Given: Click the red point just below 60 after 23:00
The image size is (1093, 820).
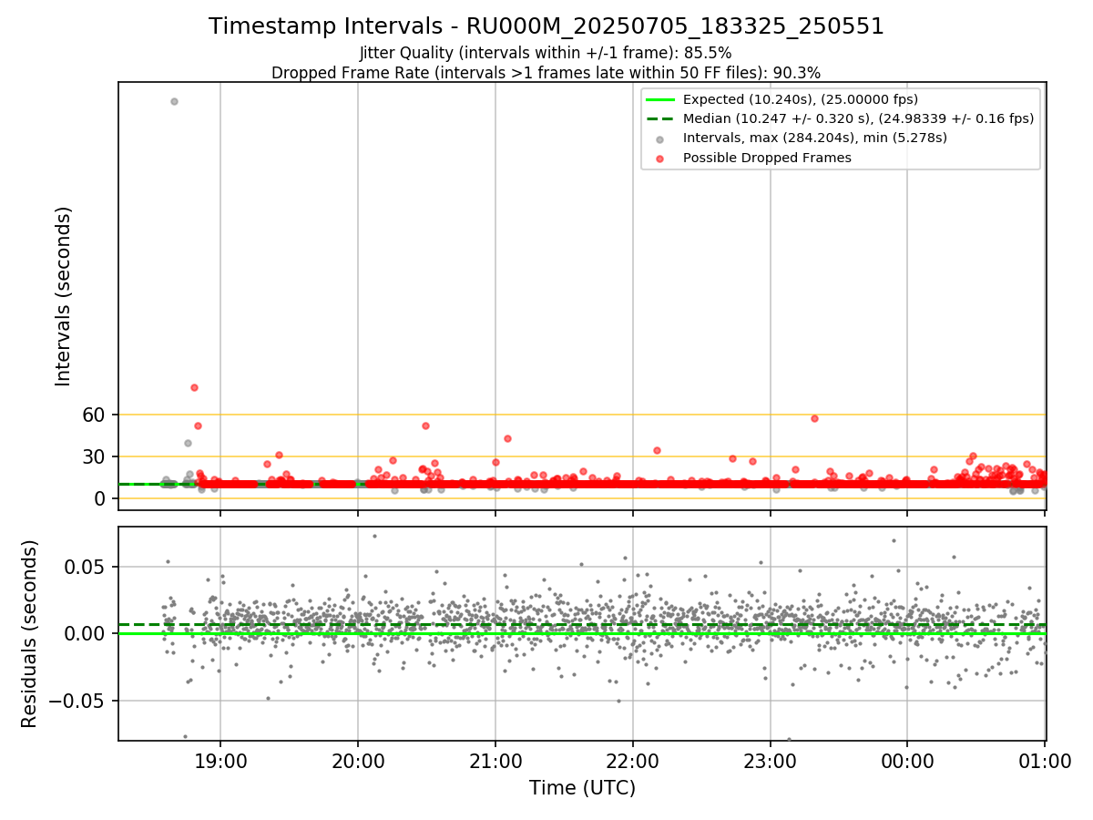Looking at the screenshot, I should [814, 418].
